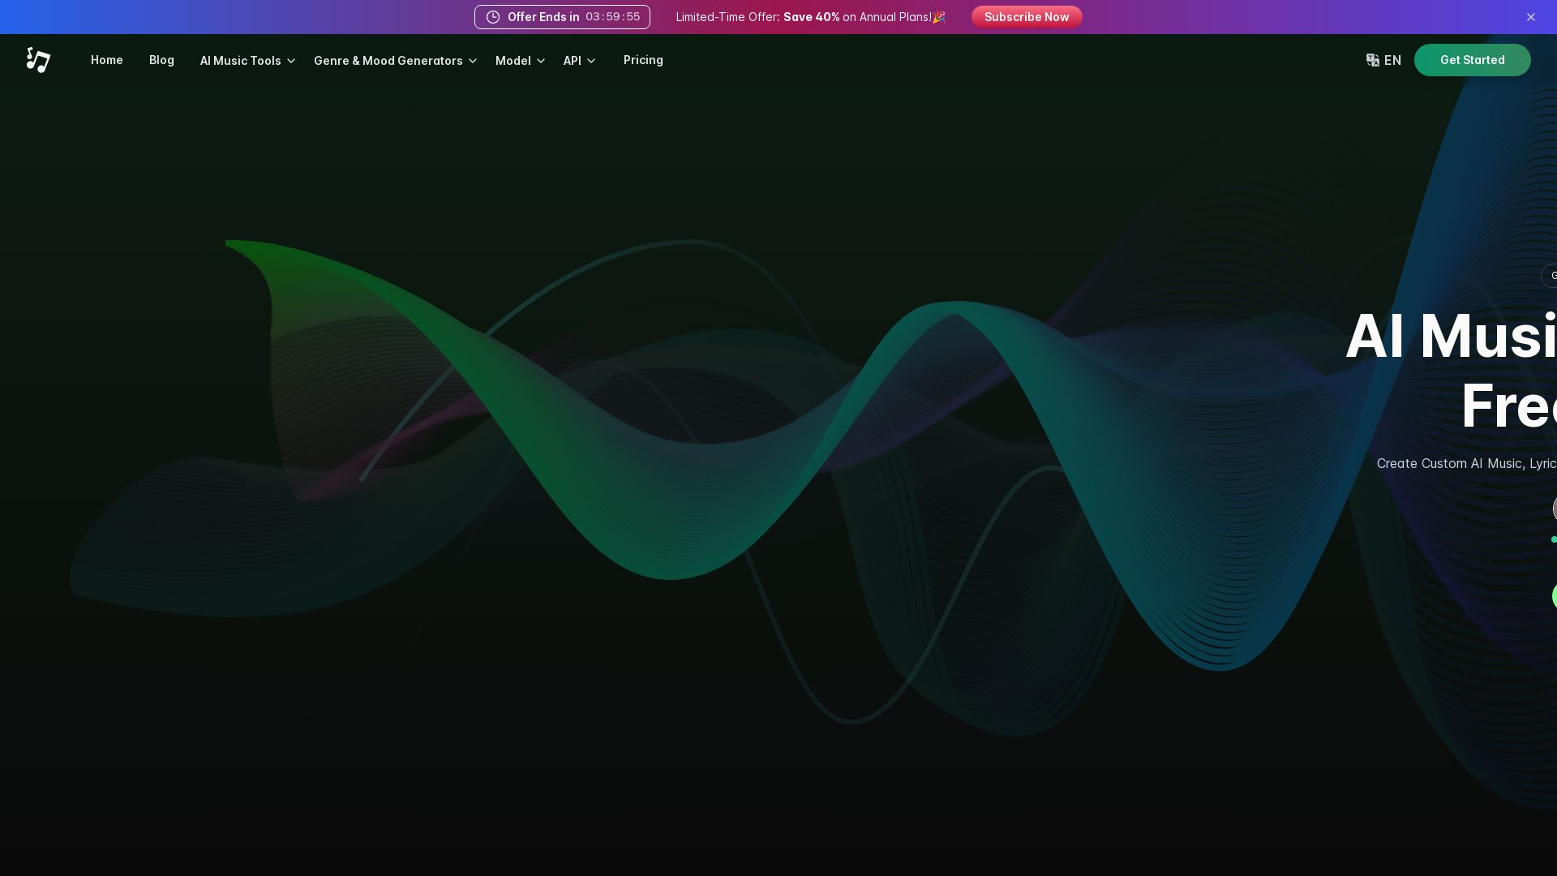Click the chevron next to API
The height and width of the screenshot is (876, 1557).
[591, 61]
